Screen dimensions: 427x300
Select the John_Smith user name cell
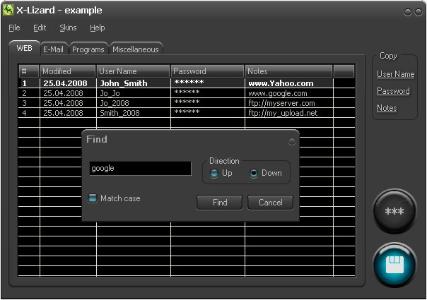pos(134,83)
